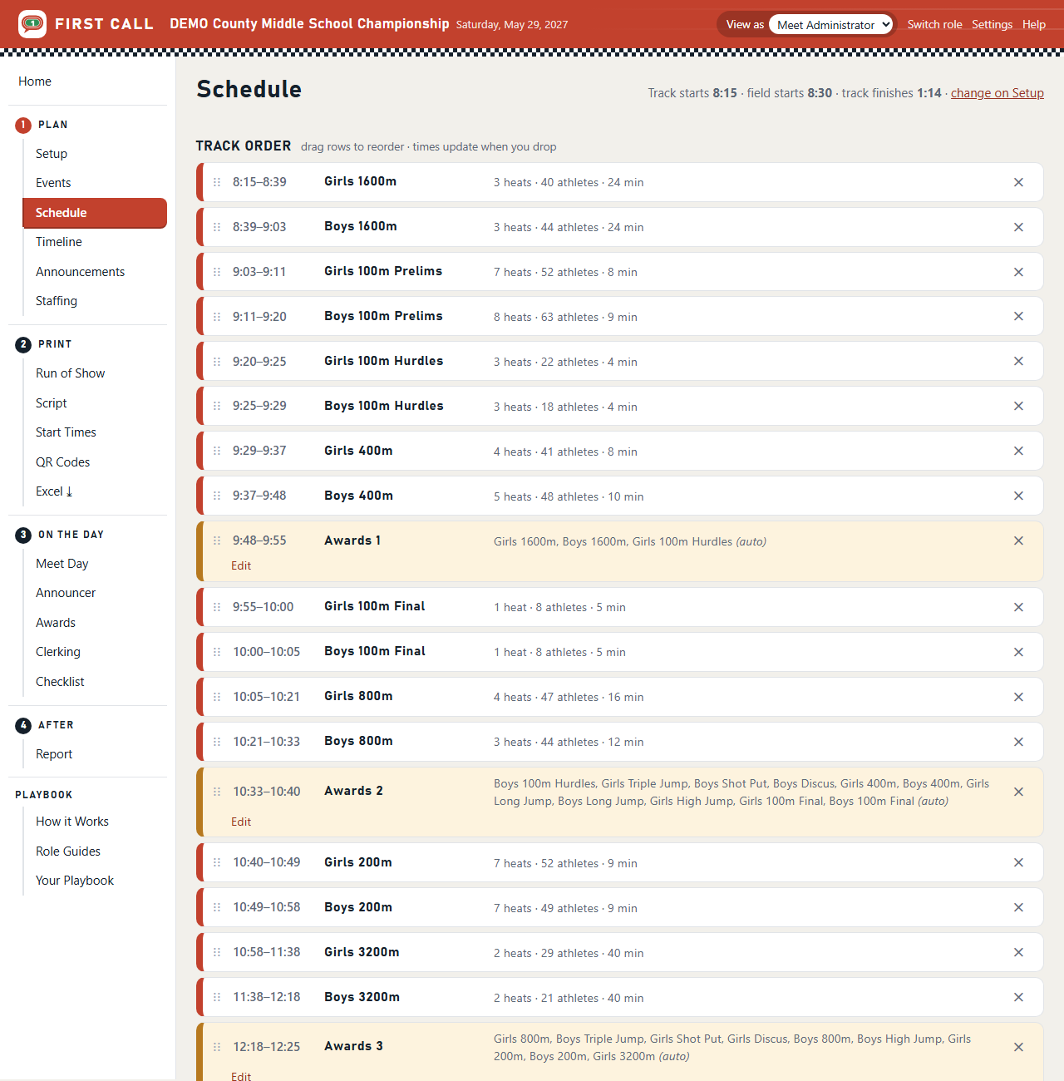Click the 9:29–9:37 time for Girls 400m

point(259,451)
